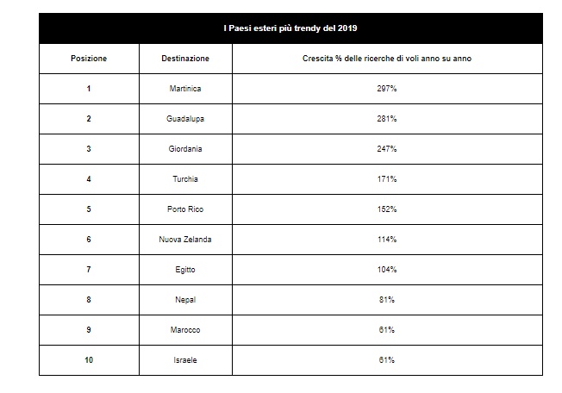Select the 297% growth value
The height and width of the screenshot is (393, 562).
click(387, 89)
